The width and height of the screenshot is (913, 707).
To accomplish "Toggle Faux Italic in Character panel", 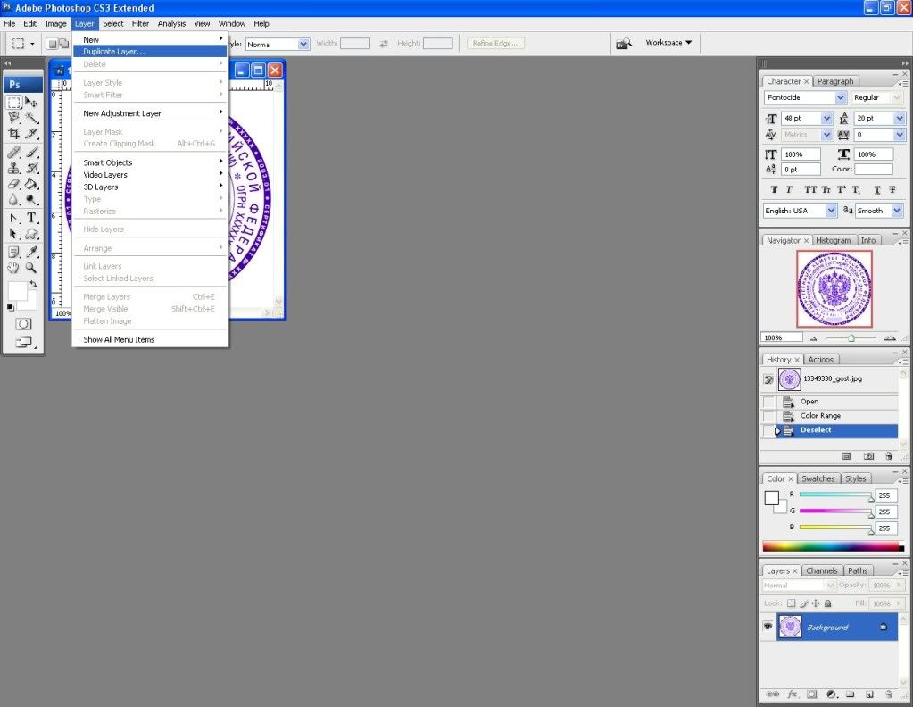I will coord(789,189).
